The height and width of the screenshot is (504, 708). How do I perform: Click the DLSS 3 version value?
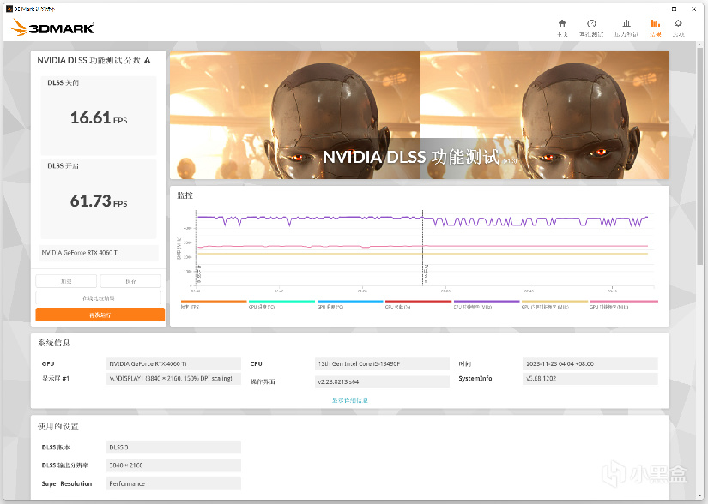173,447
